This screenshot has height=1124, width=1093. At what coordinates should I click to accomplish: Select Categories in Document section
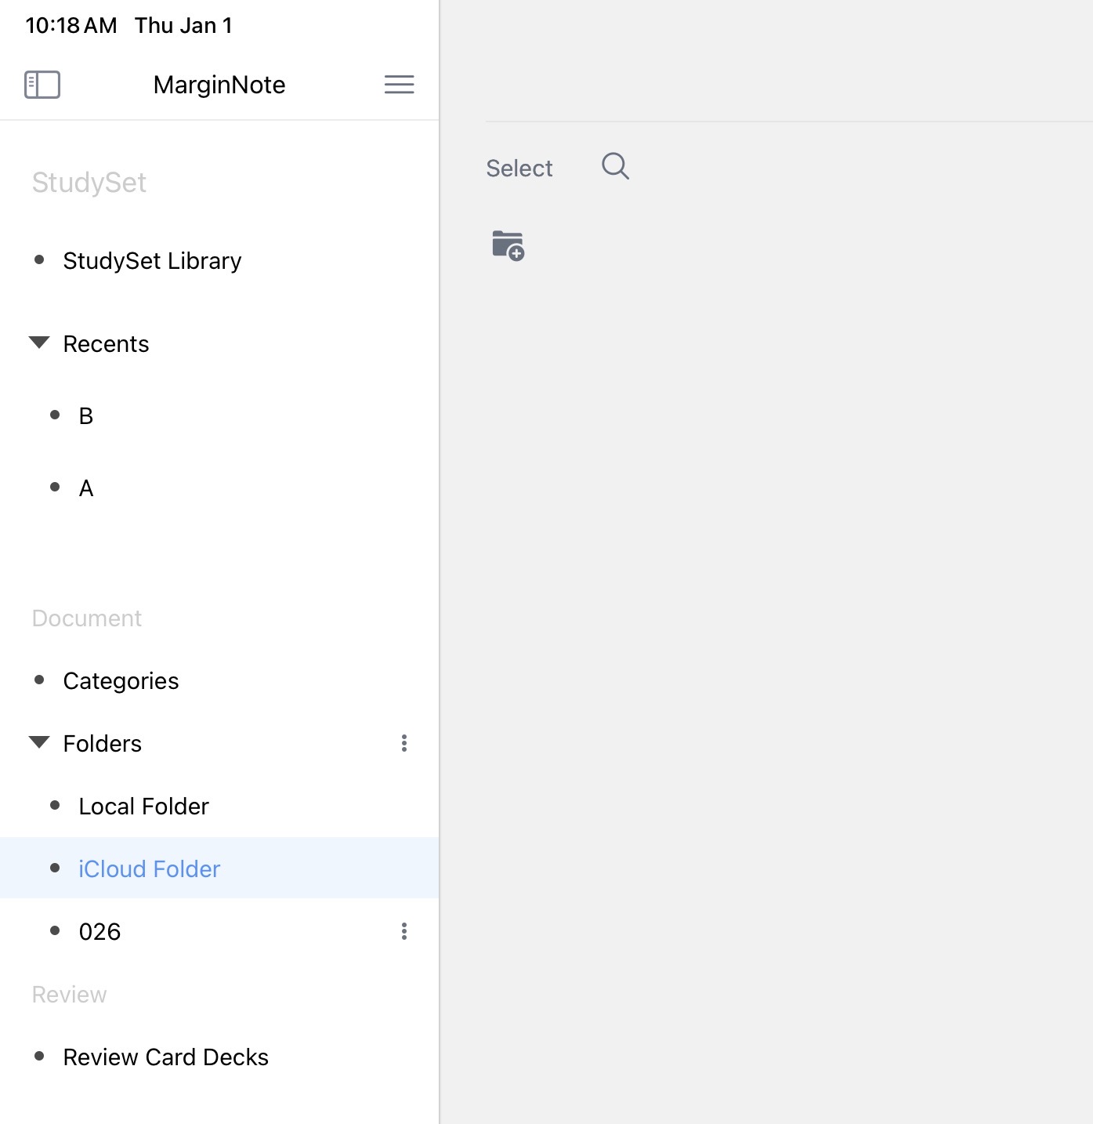[x=121, y=680]
